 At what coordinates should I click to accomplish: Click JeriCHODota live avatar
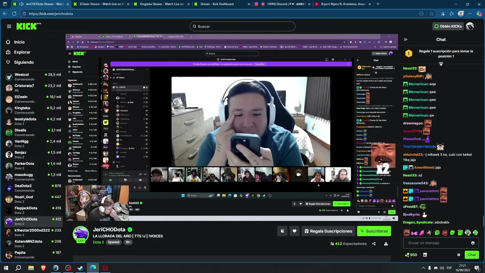[x=81, y=234]
